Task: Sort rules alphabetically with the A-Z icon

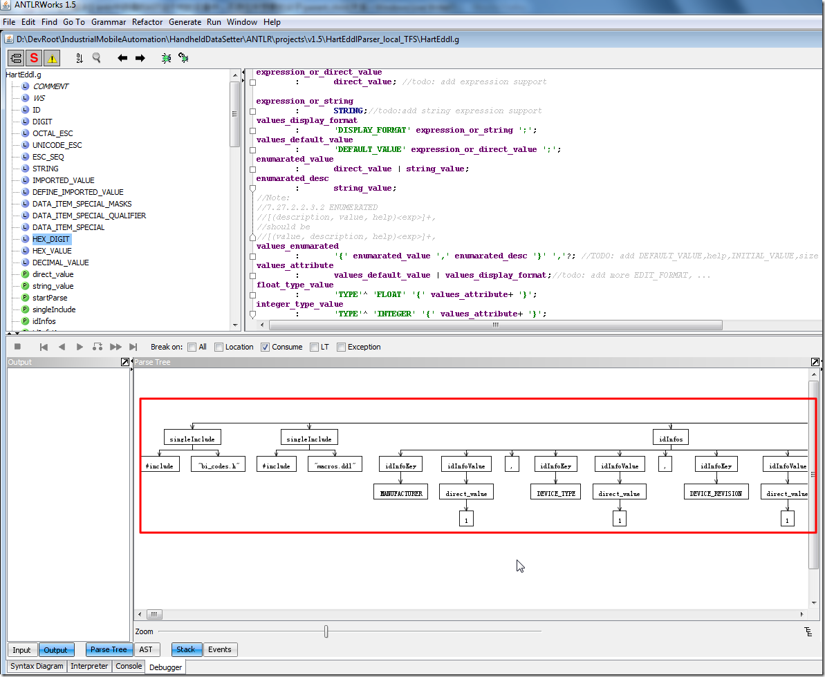Action: [79, 58]
